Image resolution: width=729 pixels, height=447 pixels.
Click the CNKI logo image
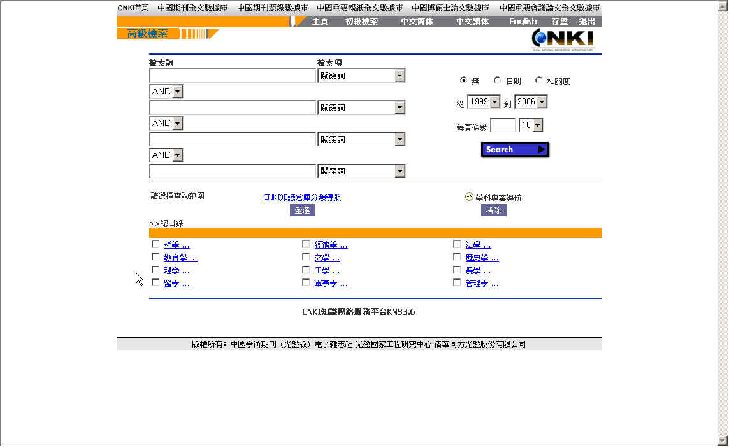563,40
